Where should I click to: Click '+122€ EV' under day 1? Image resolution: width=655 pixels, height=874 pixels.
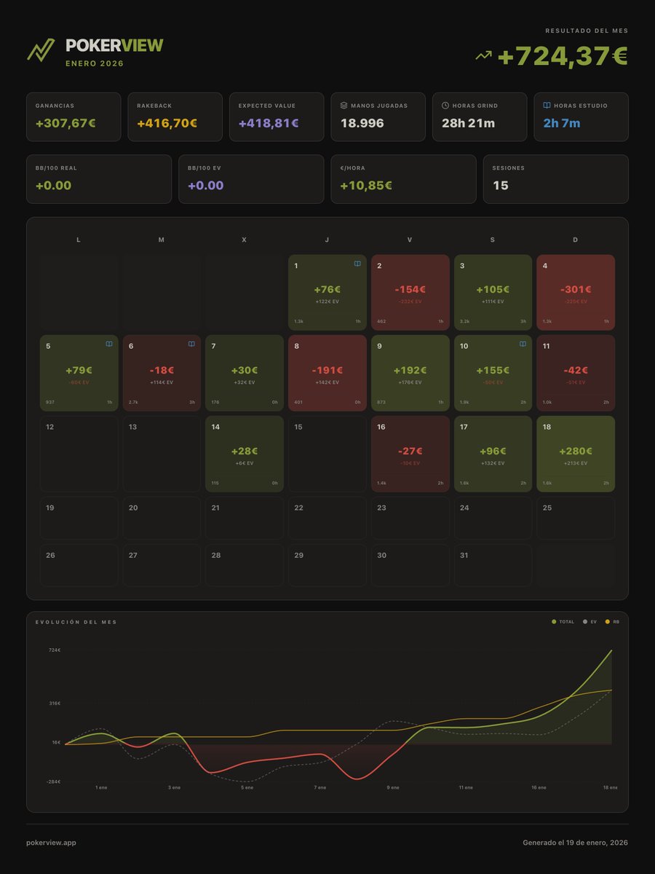click(x=327, y=301)
